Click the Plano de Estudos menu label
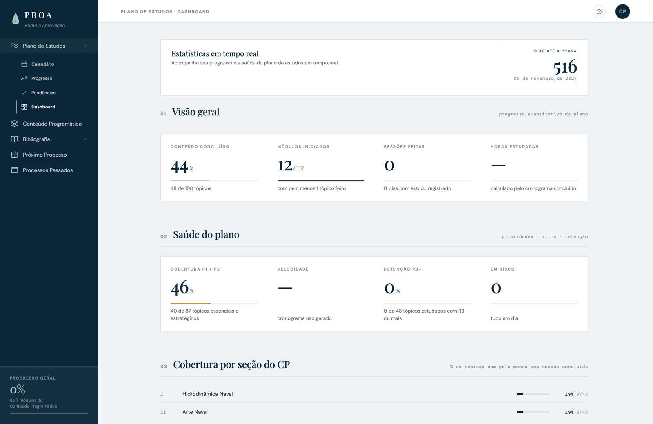653x424 pixels. tap(44, 46)
